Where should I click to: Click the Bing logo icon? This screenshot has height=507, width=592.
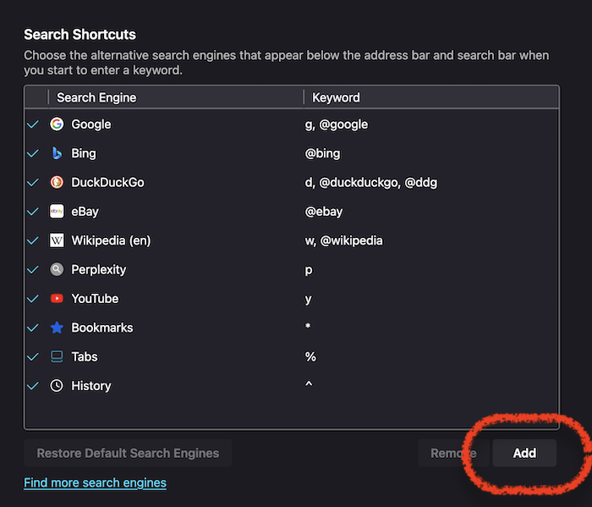pyautogui.click(x=57, y=153)
